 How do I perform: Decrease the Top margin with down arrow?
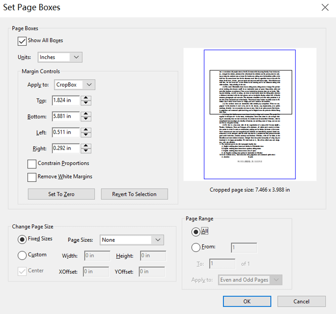87,103
